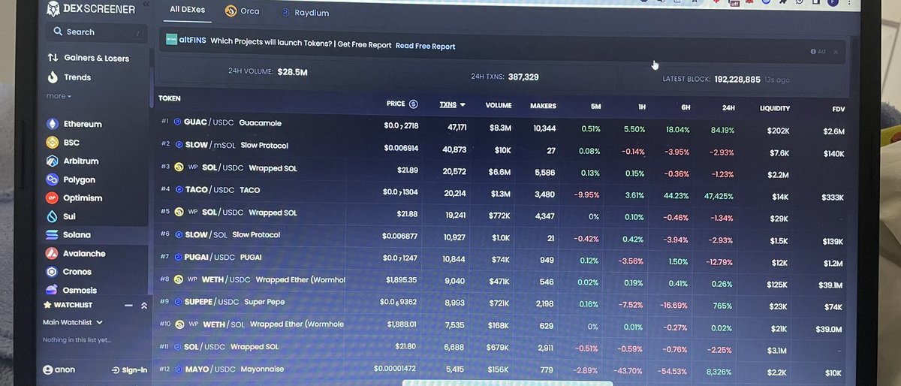Collapse the sidebar with the double-chevron icon
Viewport: 901px width, 386px height.
tap(145, 5)
